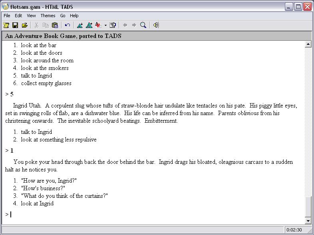Click the Adventure Book Game banner title
Viewport: 314px width, 235px height.
tap(63, 36)
